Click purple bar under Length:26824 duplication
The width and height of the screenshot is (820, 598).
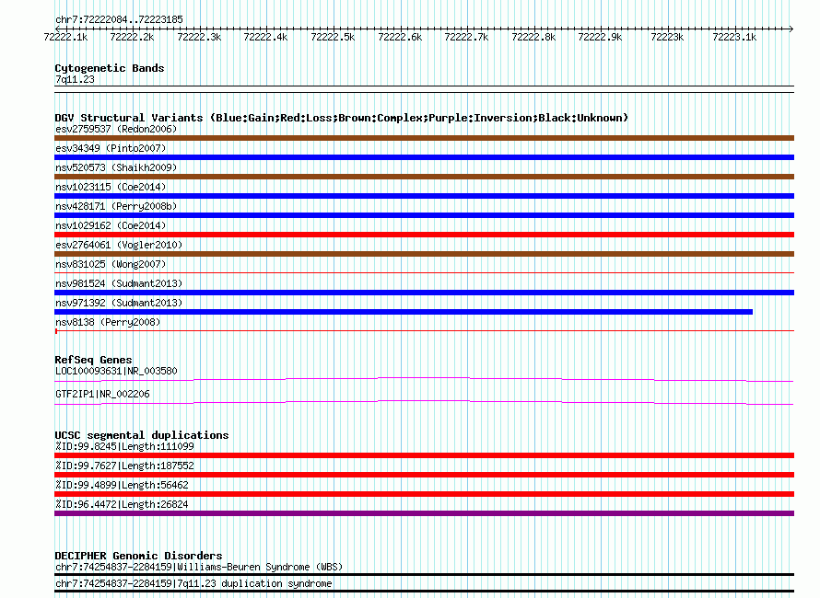pos(424,513)
